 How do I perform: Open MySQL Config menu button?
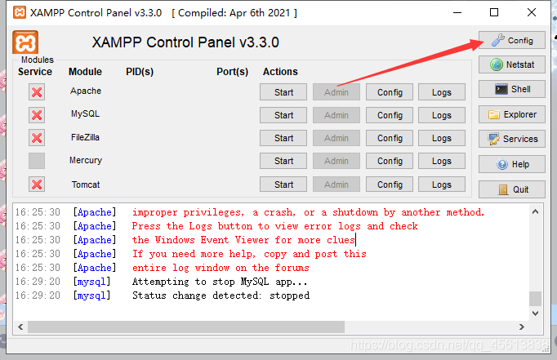pos(390,115)
